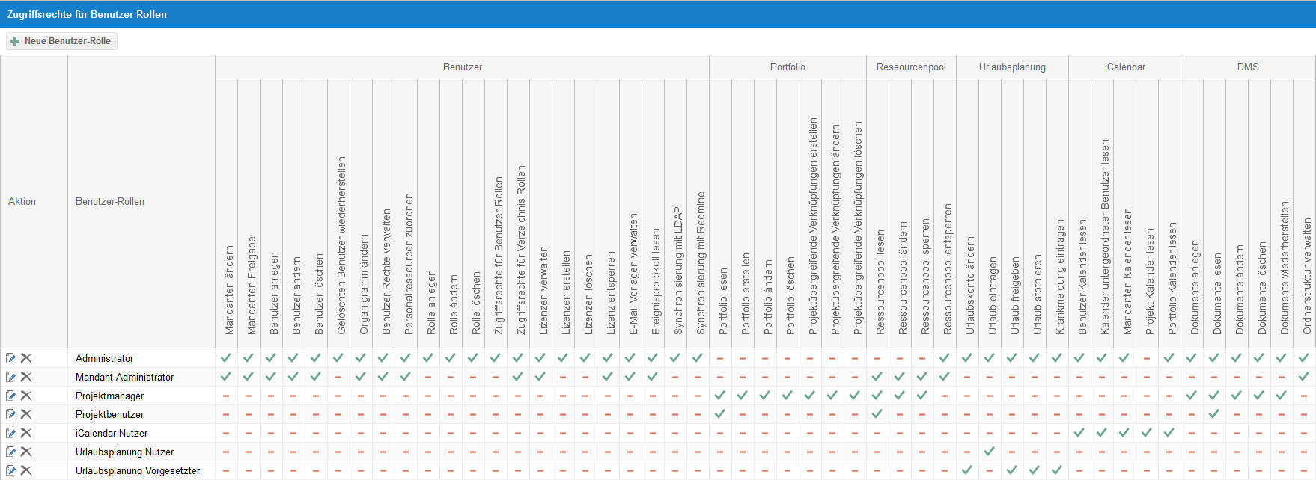Toggle iCalendar Nutzer's Benutzer Kalender lesen
The image size is (1316, 480).
tap(1079, 433)
